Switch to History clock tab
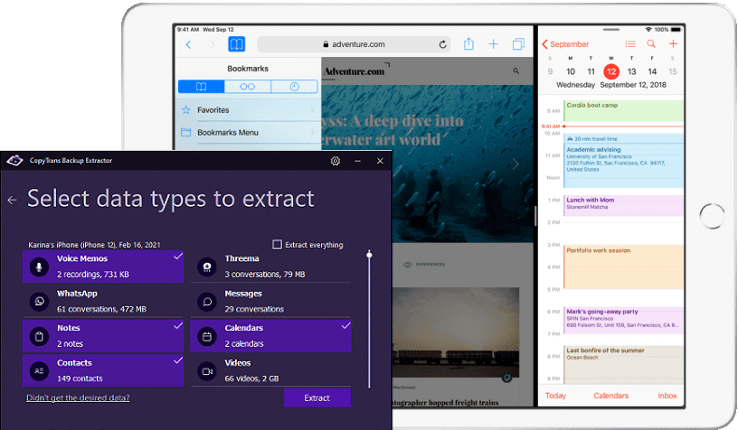Screen dimensions: 738x430 (294, 87)
